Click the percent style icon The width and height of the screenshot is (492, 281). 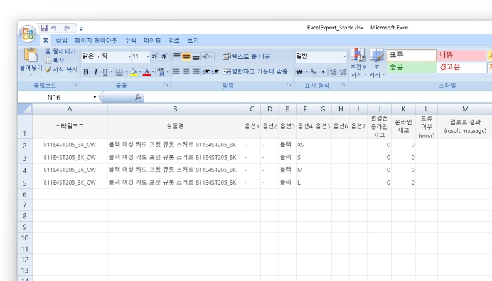point(313,72)
